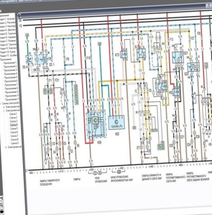Open Схема 5 wiring diagram
Image resolution: width=212 pixels, height=215 pixels.
[x=14, y=129]
